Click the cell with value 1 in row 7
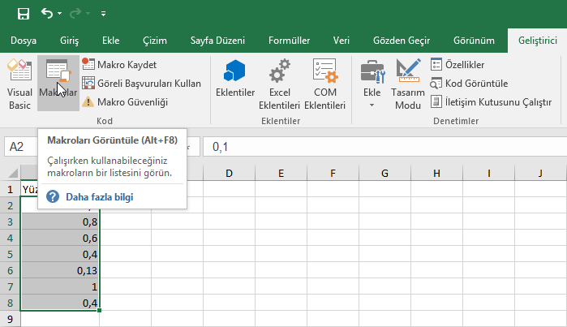This screenshot has width=567, height=327. (x=60, y=287)
